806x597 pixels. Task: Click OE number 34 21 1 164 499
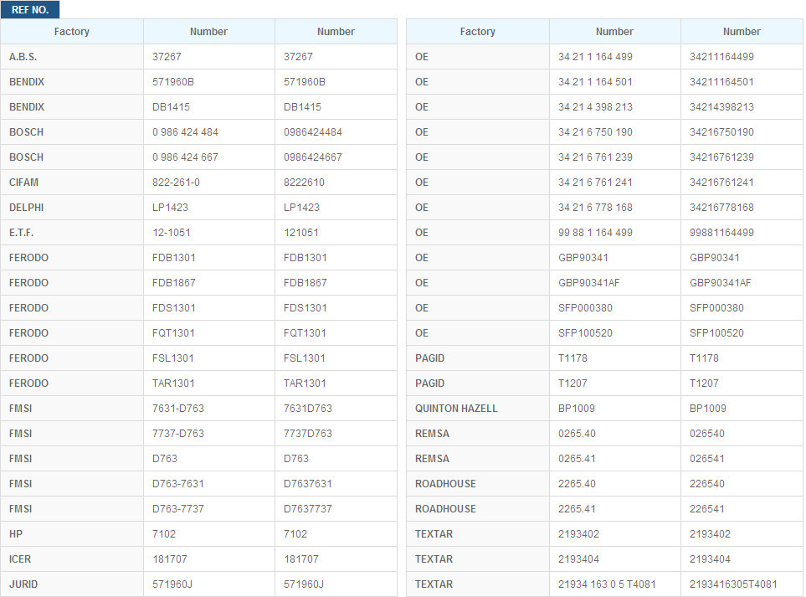pyautogui.click(x=595, y=57)
